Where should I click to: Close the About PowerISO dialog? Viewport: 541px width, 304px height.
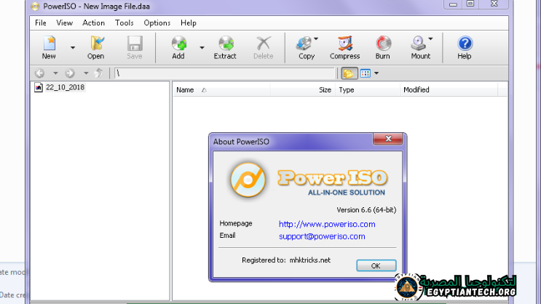pyautogui.click(x=388, y=139)
